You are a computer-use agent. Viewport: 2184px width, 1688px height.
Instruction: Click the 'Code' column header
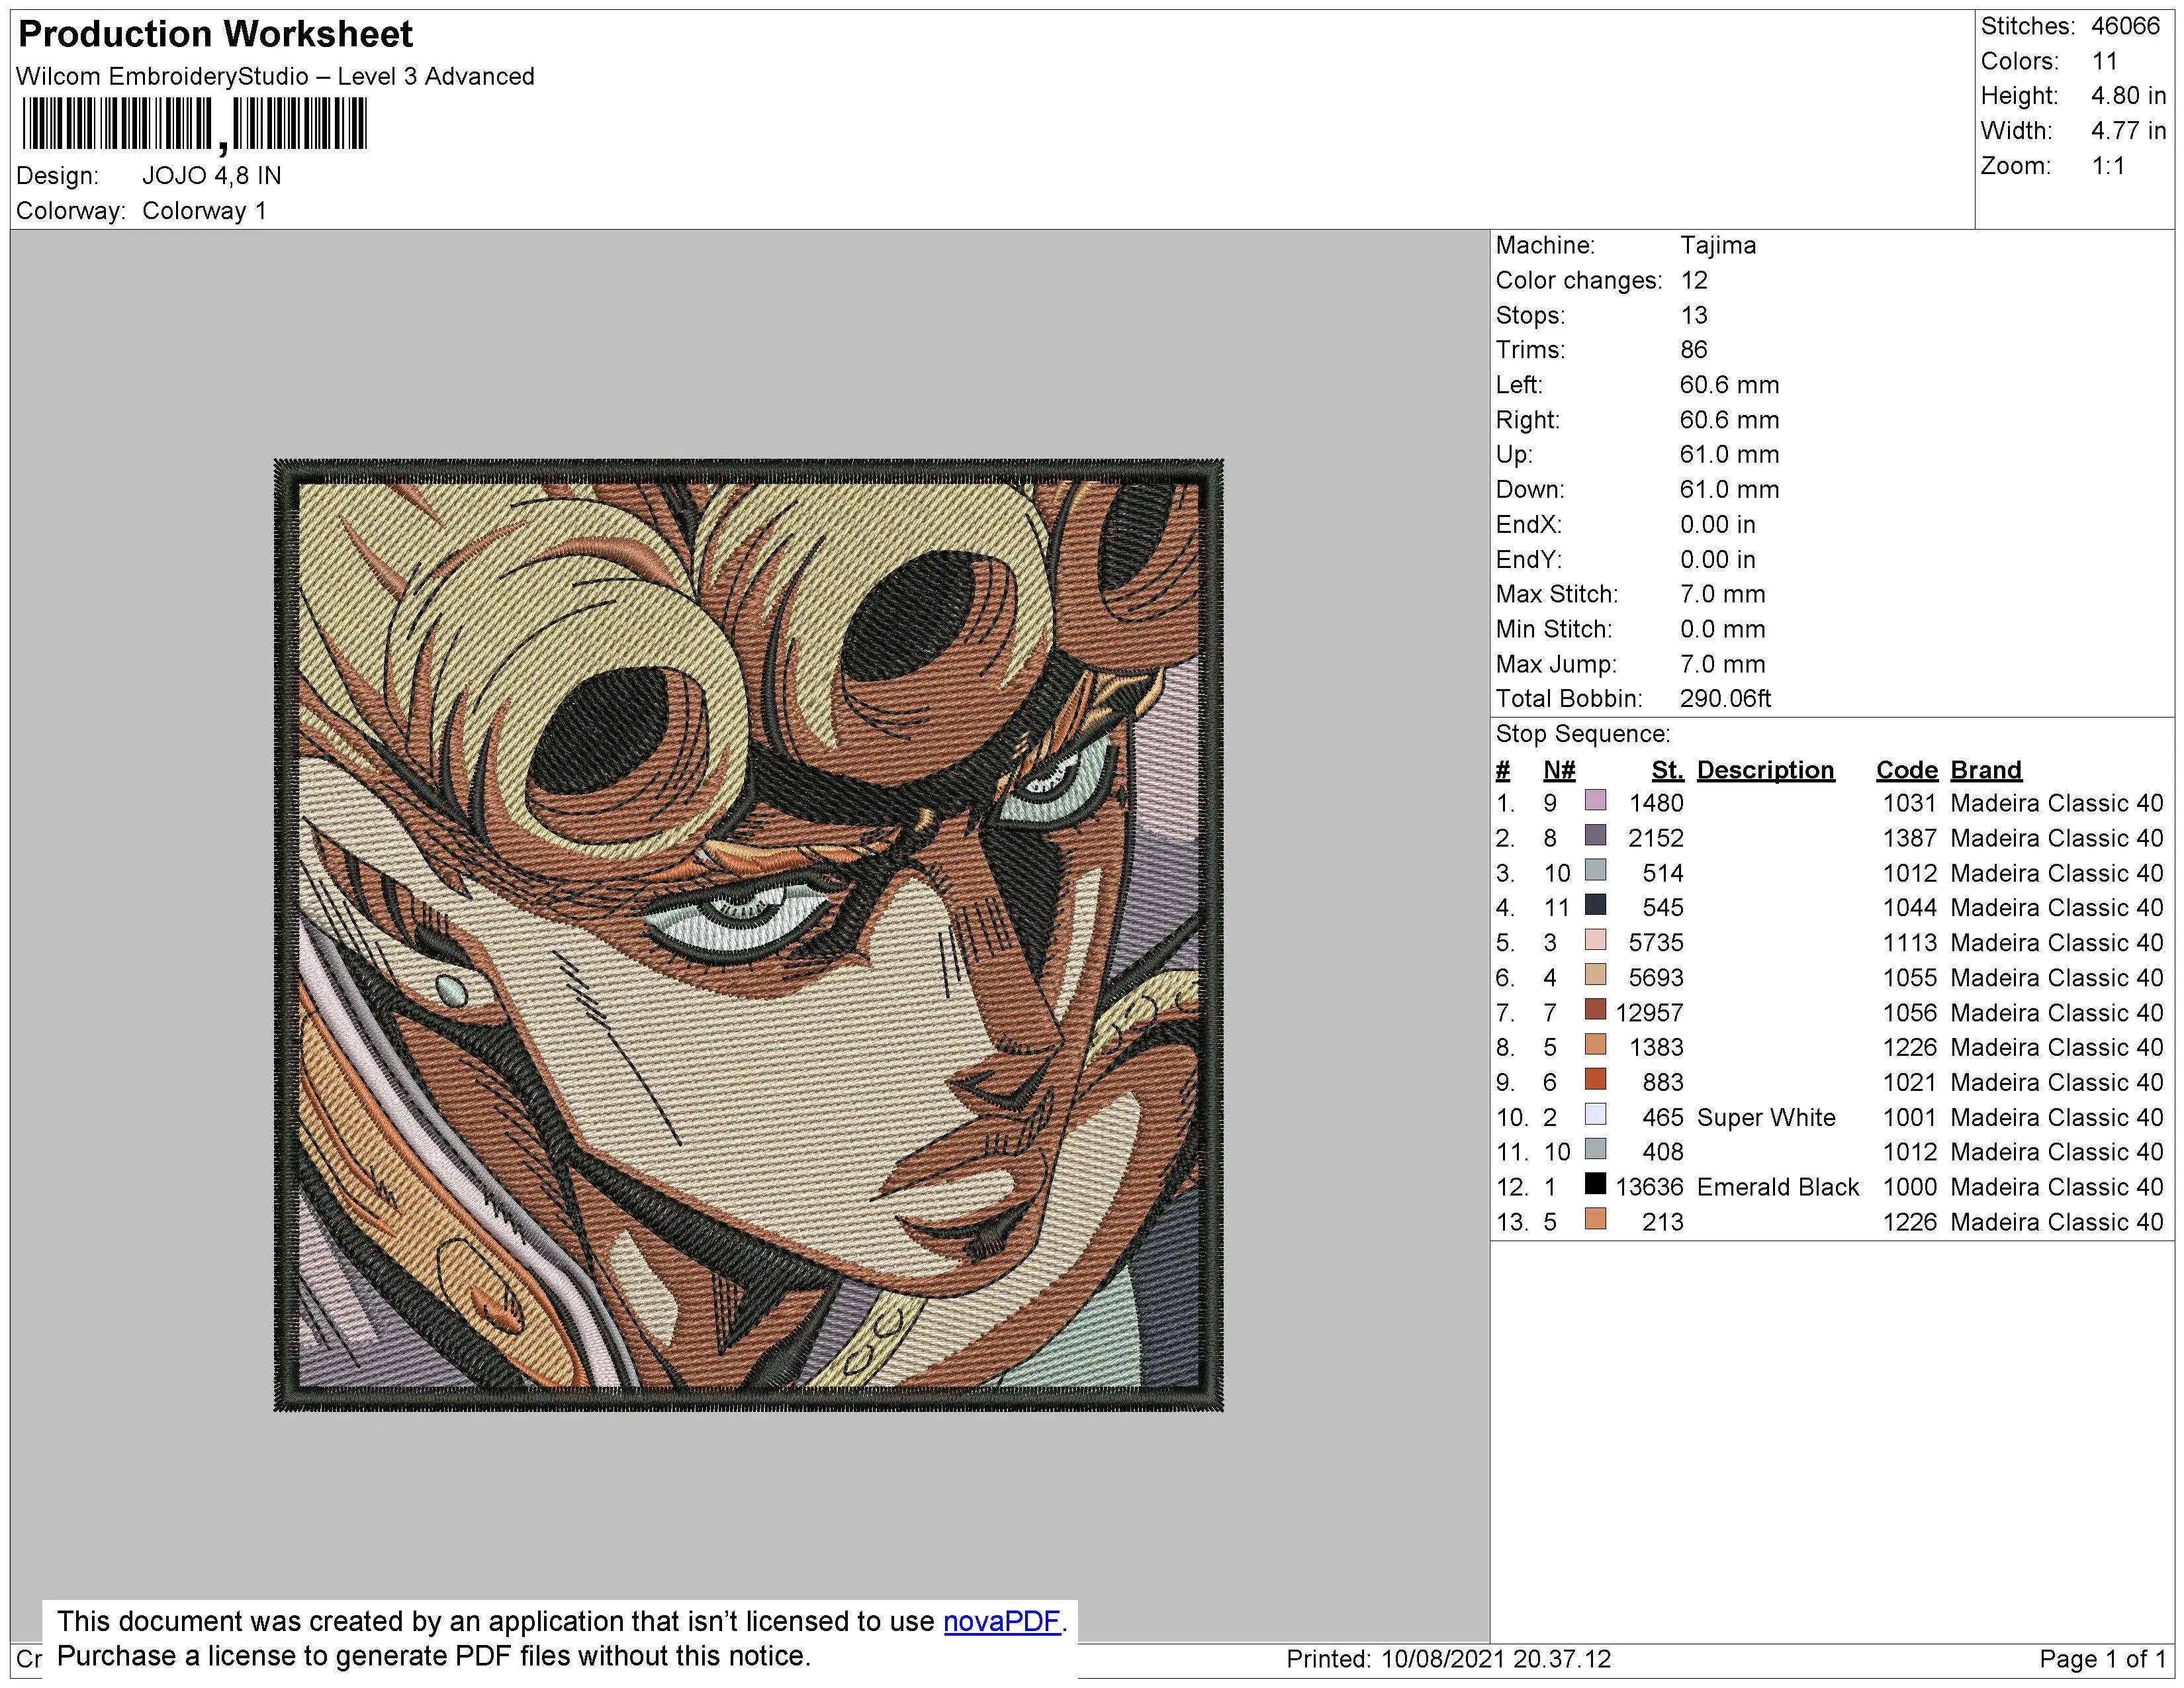1906,770
